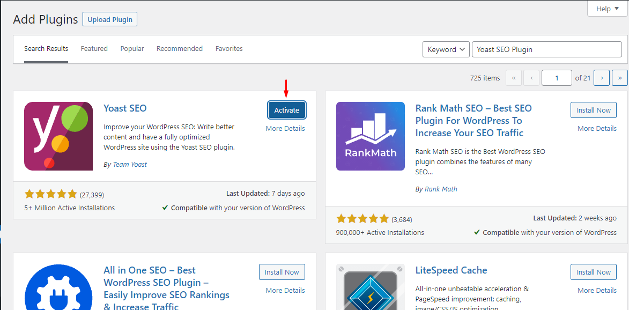Switch to the Featured tab
Screen dimensions: 629x310
[x=94, y=48]
